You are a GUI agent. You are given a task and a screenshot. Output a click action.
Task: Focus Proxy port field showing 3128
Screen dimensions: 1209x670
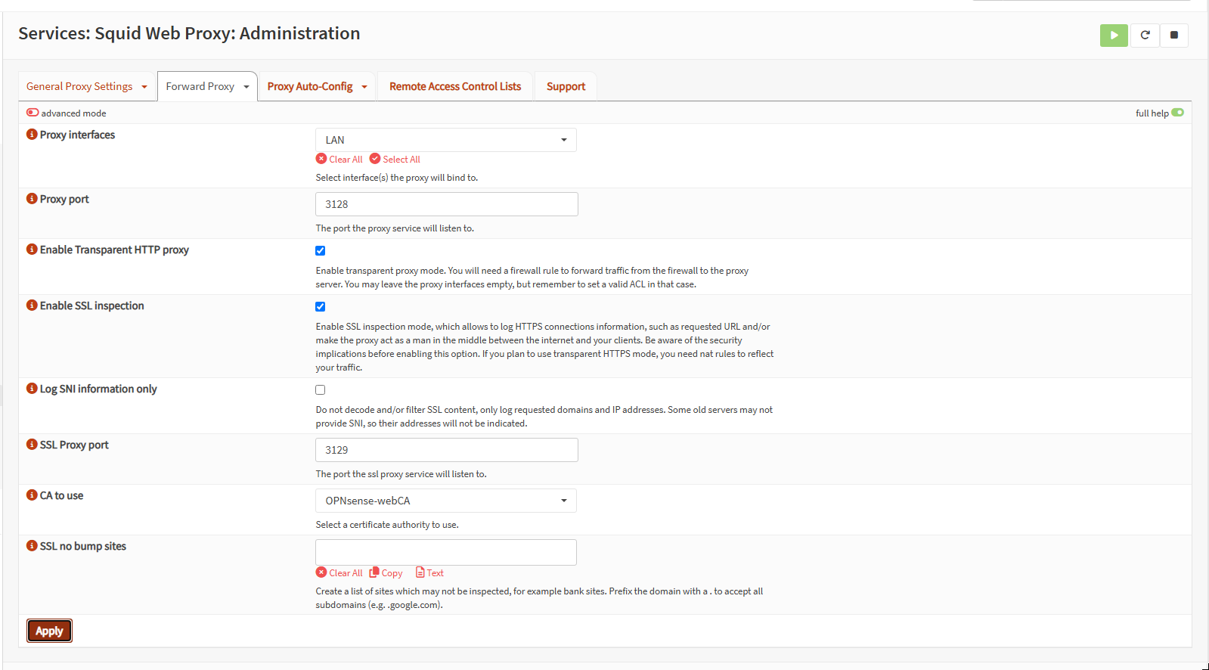pos(447,204)
